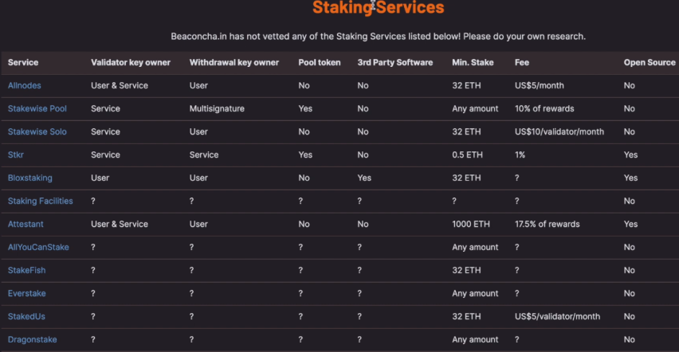Click the Everstake link
This screenshot has height=352, width=679.
tap(26, 293)
